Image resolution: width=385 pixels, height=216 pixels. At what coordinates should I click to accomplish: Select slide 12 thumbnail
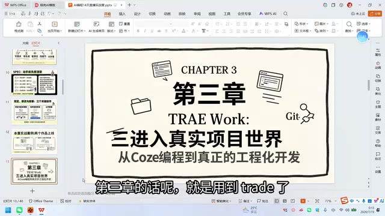34,142
